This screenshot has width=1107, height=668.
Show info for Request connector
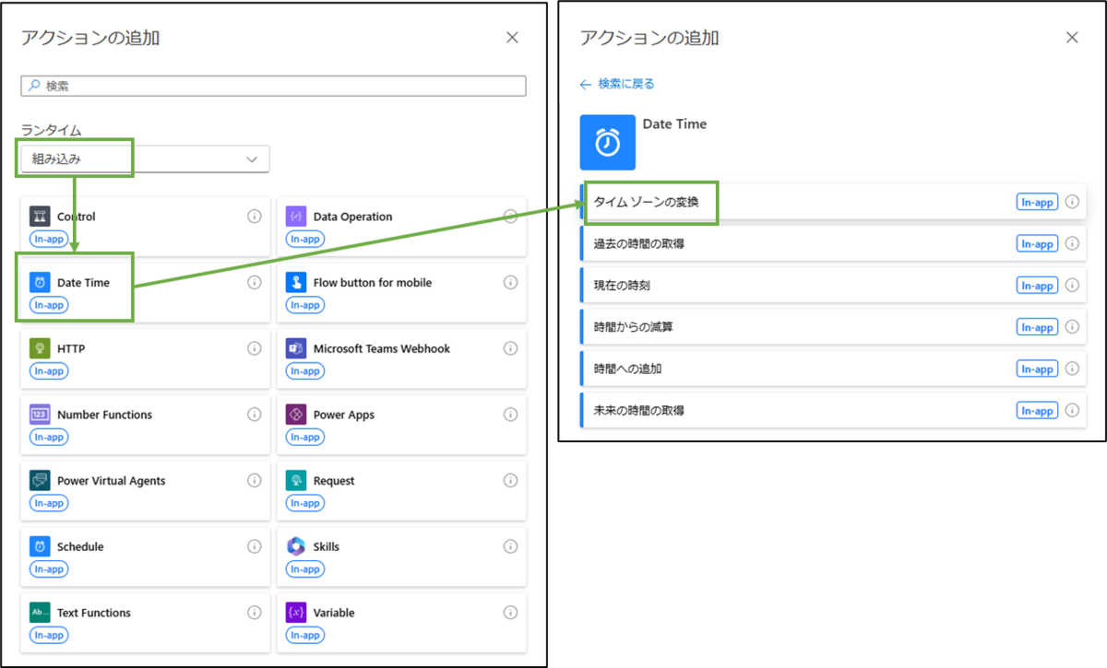(510, 481)
